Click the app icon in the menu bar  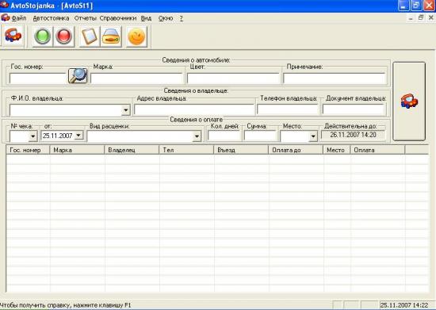tap(5, 18)
